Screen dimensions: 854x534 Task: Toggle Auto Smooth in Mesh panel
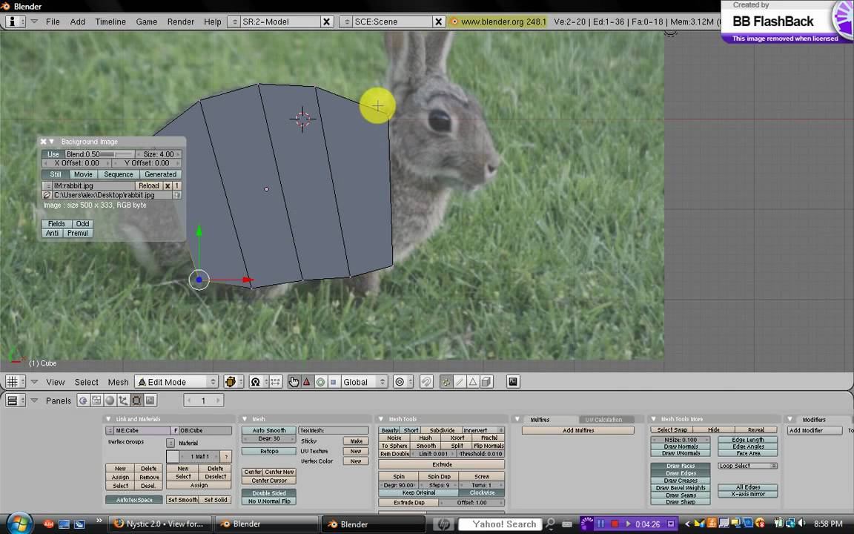coord(269,430)
